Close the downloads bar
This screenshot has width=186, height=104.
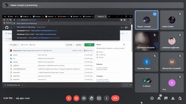(131, 85)
